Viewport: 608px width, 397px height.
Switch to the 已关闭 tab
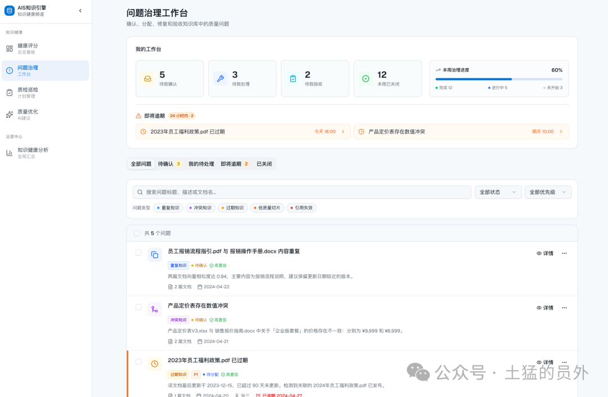pyautogui.click(x=264, y=164)
